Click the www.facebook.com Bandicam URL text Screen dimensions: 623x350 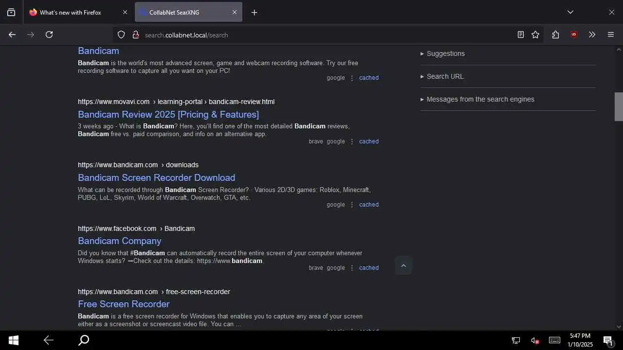[x=136, y=228]
